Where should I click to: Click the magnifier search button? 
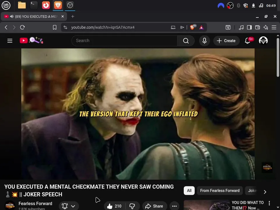[186, 41]
